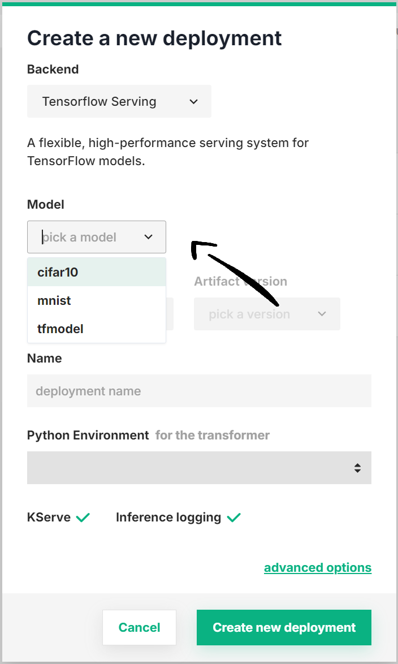
Task: Toggle the Inference logging green checkmark
Action: pos(234,517)
